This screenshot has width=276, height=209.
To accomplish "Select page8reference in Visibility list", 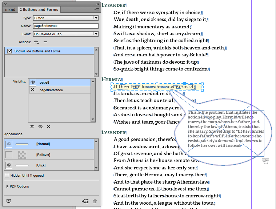I will [x=60, y=90].
